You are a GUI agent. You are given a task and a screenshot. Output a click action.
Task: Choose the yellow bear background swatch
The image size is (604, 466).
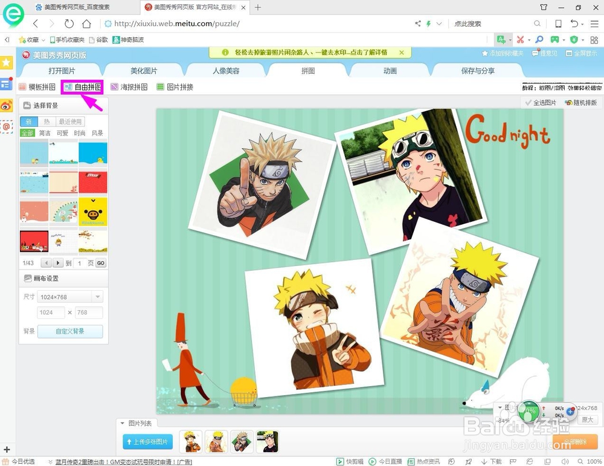pyautogui.click(x=93, y=212)
